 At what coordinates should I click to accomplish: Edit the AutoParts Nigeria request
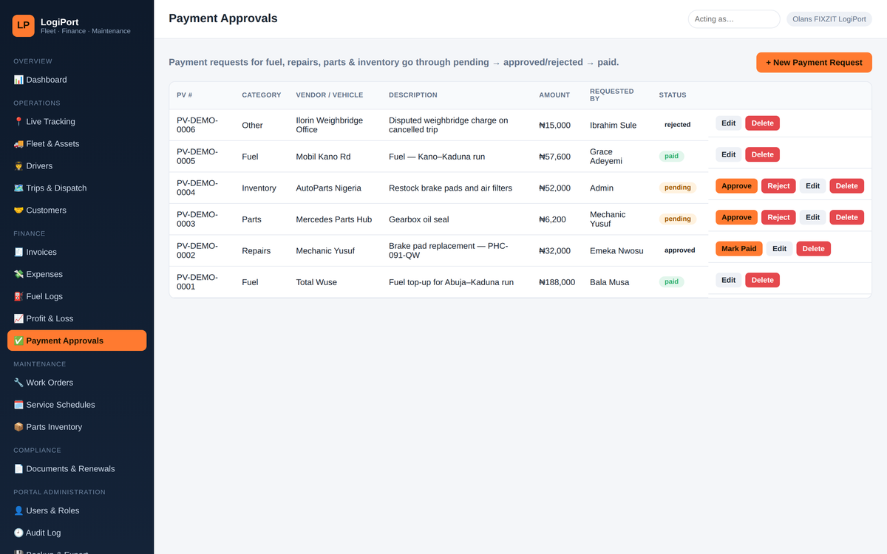(812, 186)
